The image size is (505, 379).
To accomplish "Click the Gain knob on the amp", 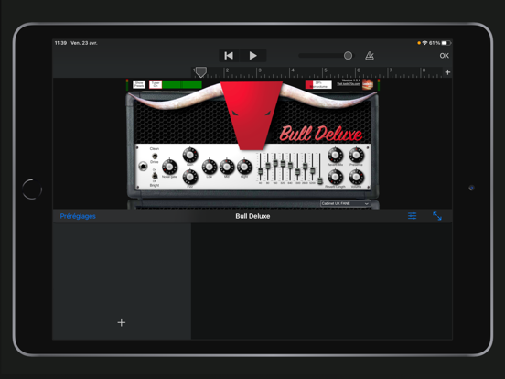I will tap(190, 155).
